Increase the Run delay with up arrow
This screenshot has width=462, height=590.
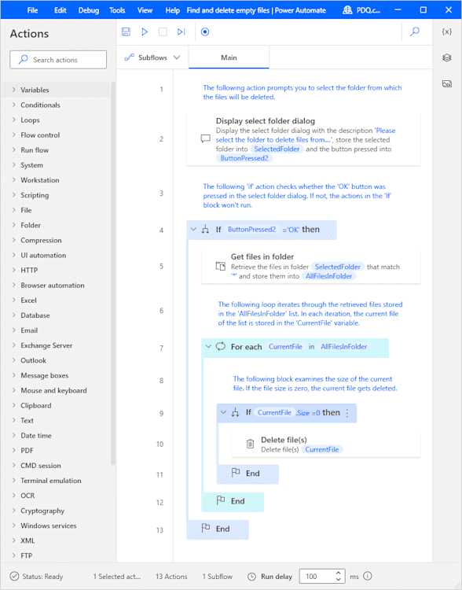[339, 573]
